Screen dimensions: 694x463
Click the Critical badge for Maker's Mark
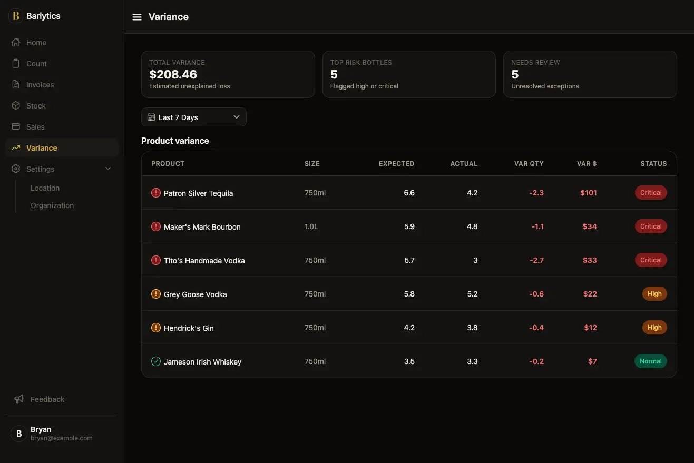coord(651,226)
